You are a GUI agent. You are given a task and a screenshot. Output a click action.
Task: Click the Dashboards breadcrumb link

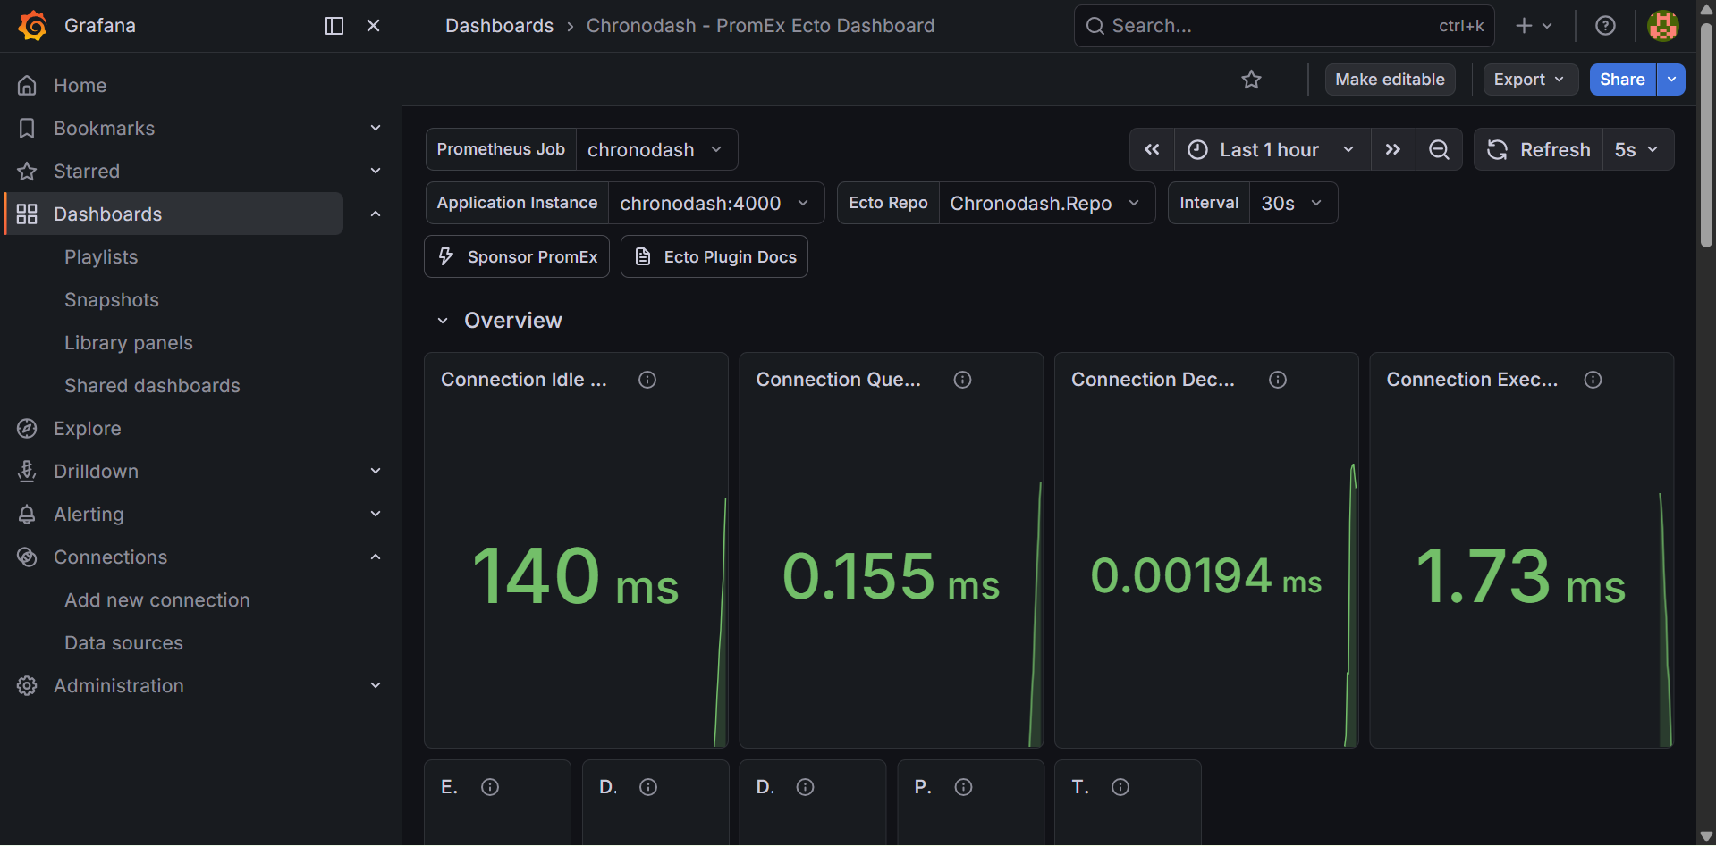click(500, 26)
